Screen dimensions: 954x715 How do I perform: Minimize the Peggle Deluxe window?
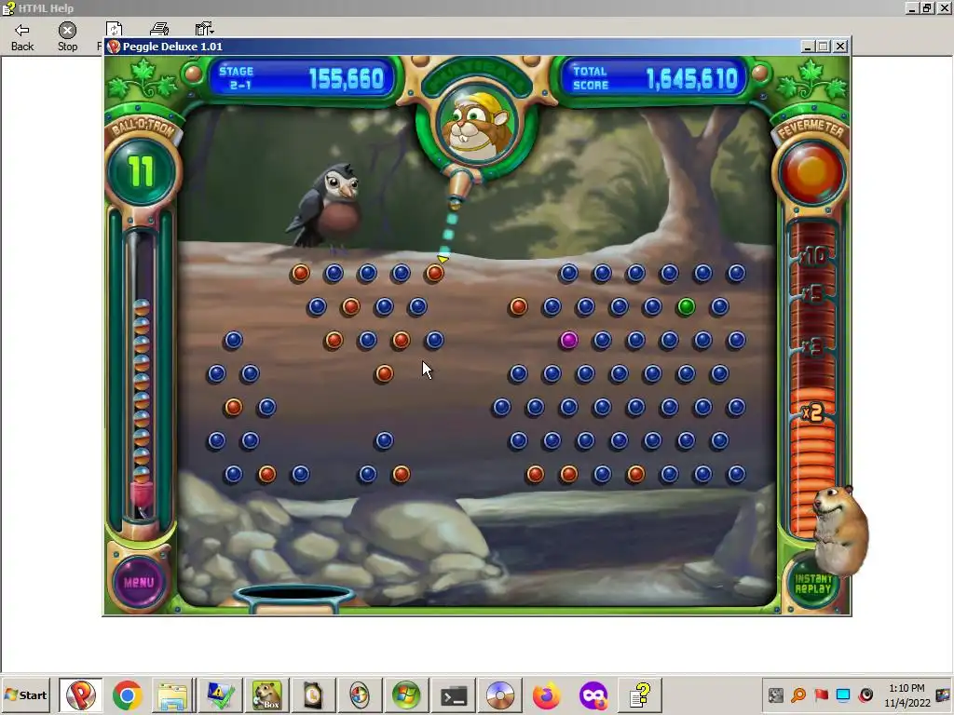coord(808,47)
